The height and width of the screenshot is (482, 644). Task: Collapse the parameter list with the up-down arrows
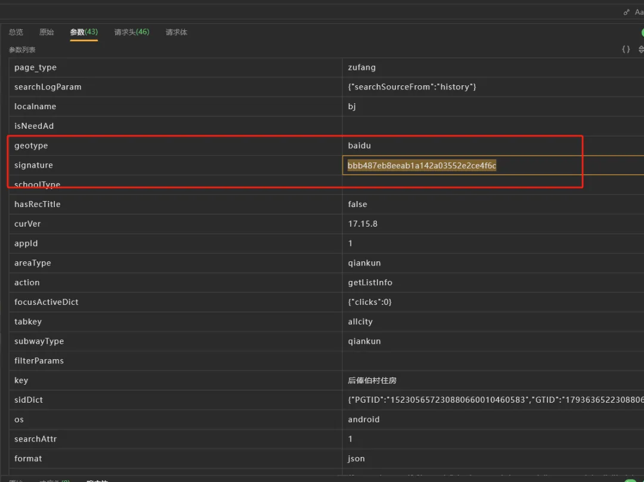641,50
